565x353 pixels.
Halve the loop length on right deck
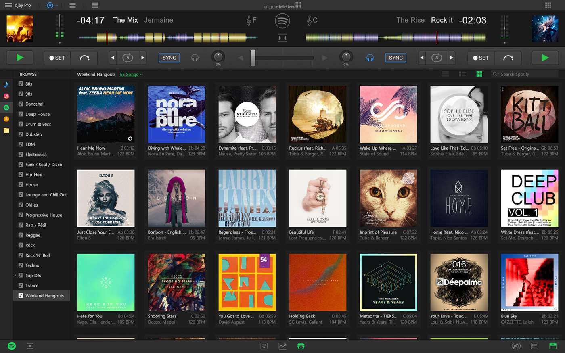click(422, 58)
